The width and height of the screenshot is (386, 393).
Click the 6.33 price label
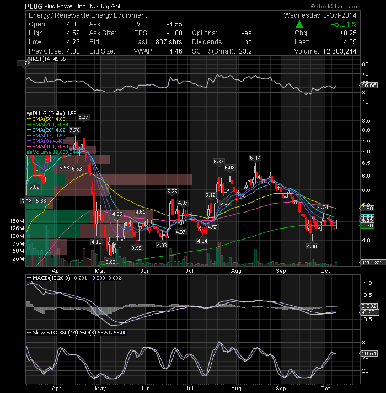pyautogui.click(x=218, y=162)
